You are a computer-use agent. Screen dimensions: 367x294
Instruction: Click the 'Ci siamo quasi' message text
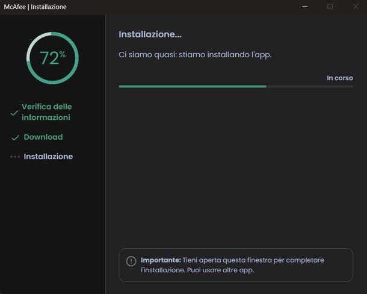click(195, 55)
